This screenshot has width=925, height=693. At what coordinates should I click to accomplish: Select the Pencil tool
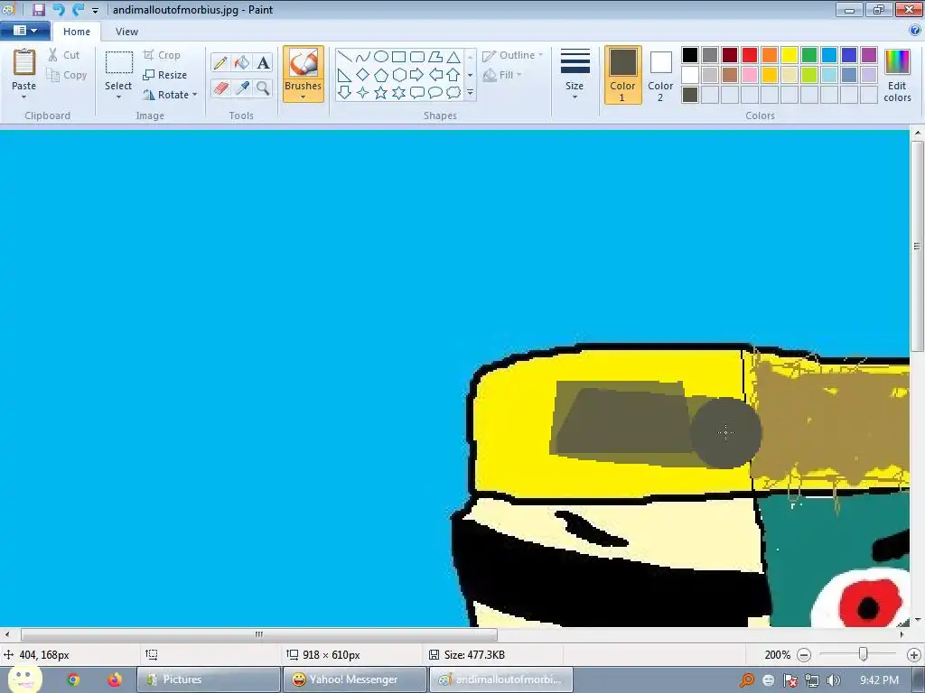click(220, 62)
